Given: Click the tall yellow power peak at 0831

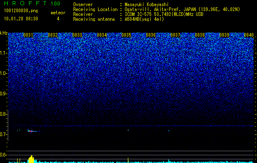Looking at the screenshot, I should coord(31,159).
